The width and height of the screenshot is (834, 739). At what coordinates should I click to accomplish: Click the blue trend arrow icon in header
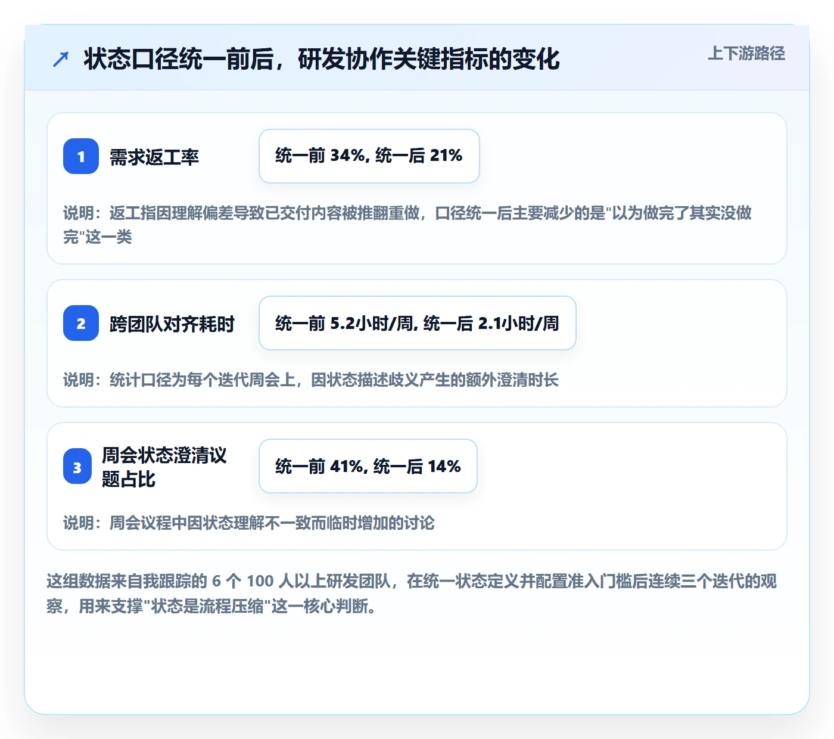(x=61, y=59)
